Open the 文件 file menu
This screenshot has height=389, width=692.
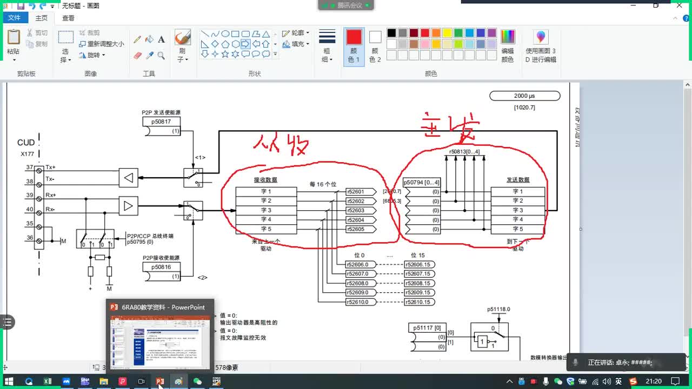[14, 18]
